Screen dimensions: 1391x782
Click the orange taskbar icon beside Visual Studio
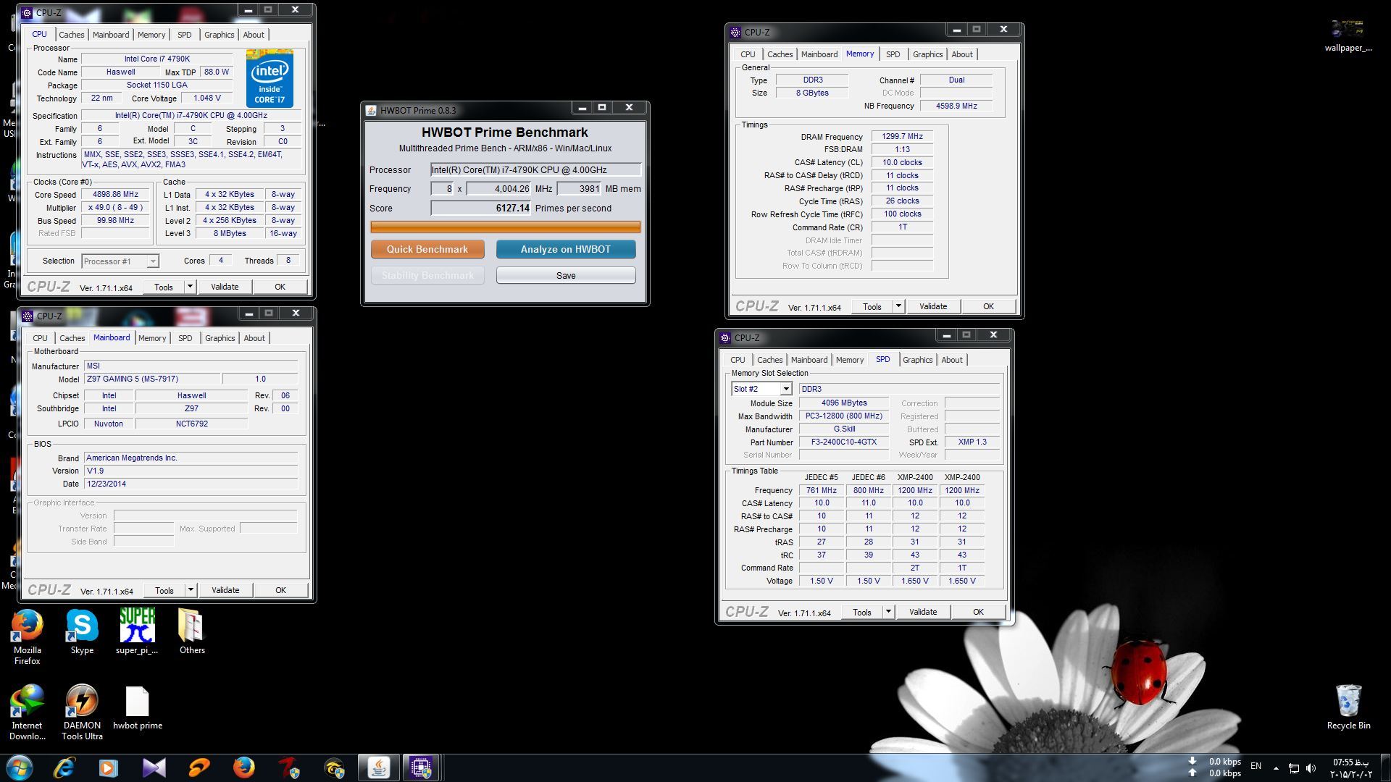click(199, 768)
